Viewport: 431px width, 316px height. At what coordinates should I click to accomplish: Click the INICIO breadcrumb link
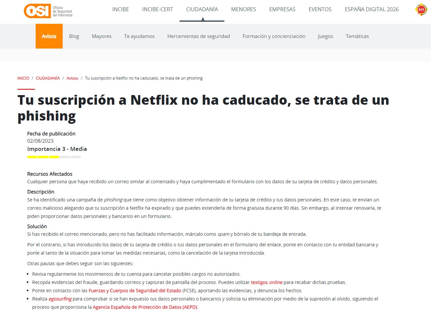coord(23,78)
